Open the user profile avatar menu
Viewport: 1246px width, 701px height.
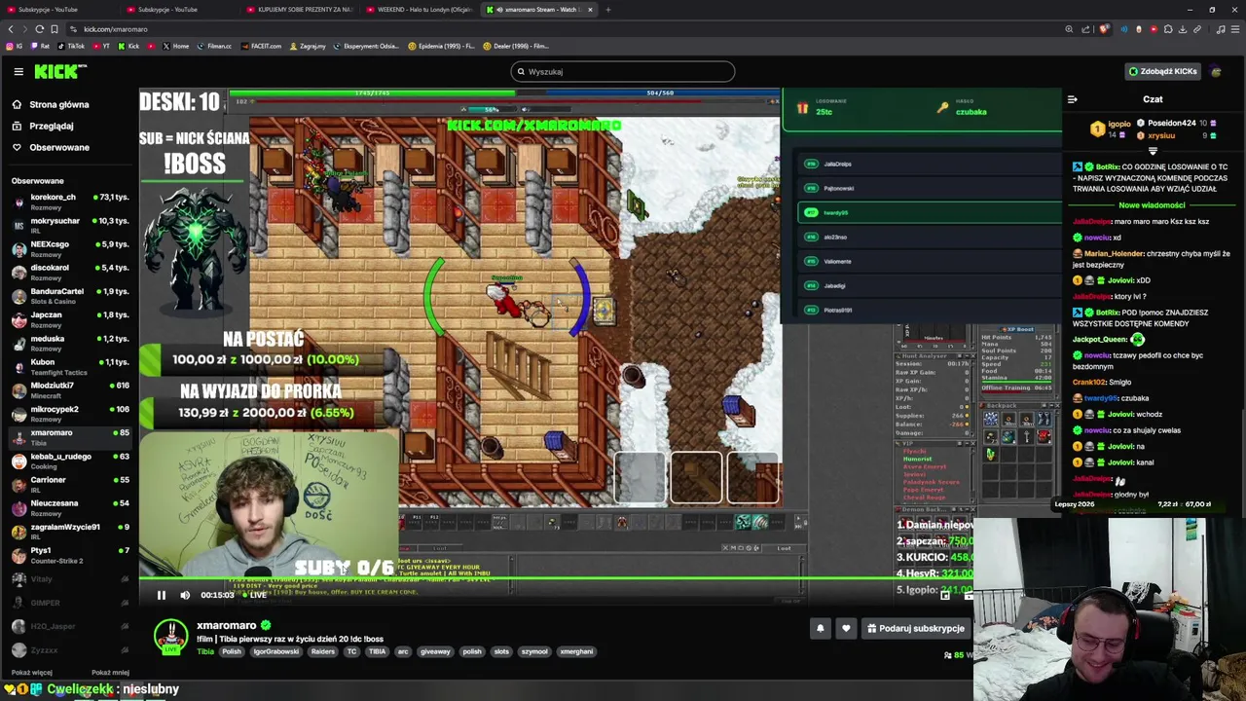pos(1216,71)
